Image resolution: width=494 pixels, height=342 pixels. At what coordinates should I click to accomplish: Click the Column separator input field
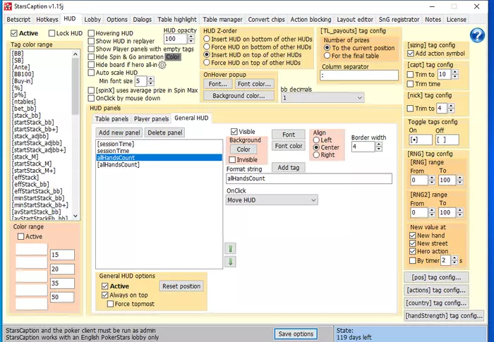(x=359, y=75)
